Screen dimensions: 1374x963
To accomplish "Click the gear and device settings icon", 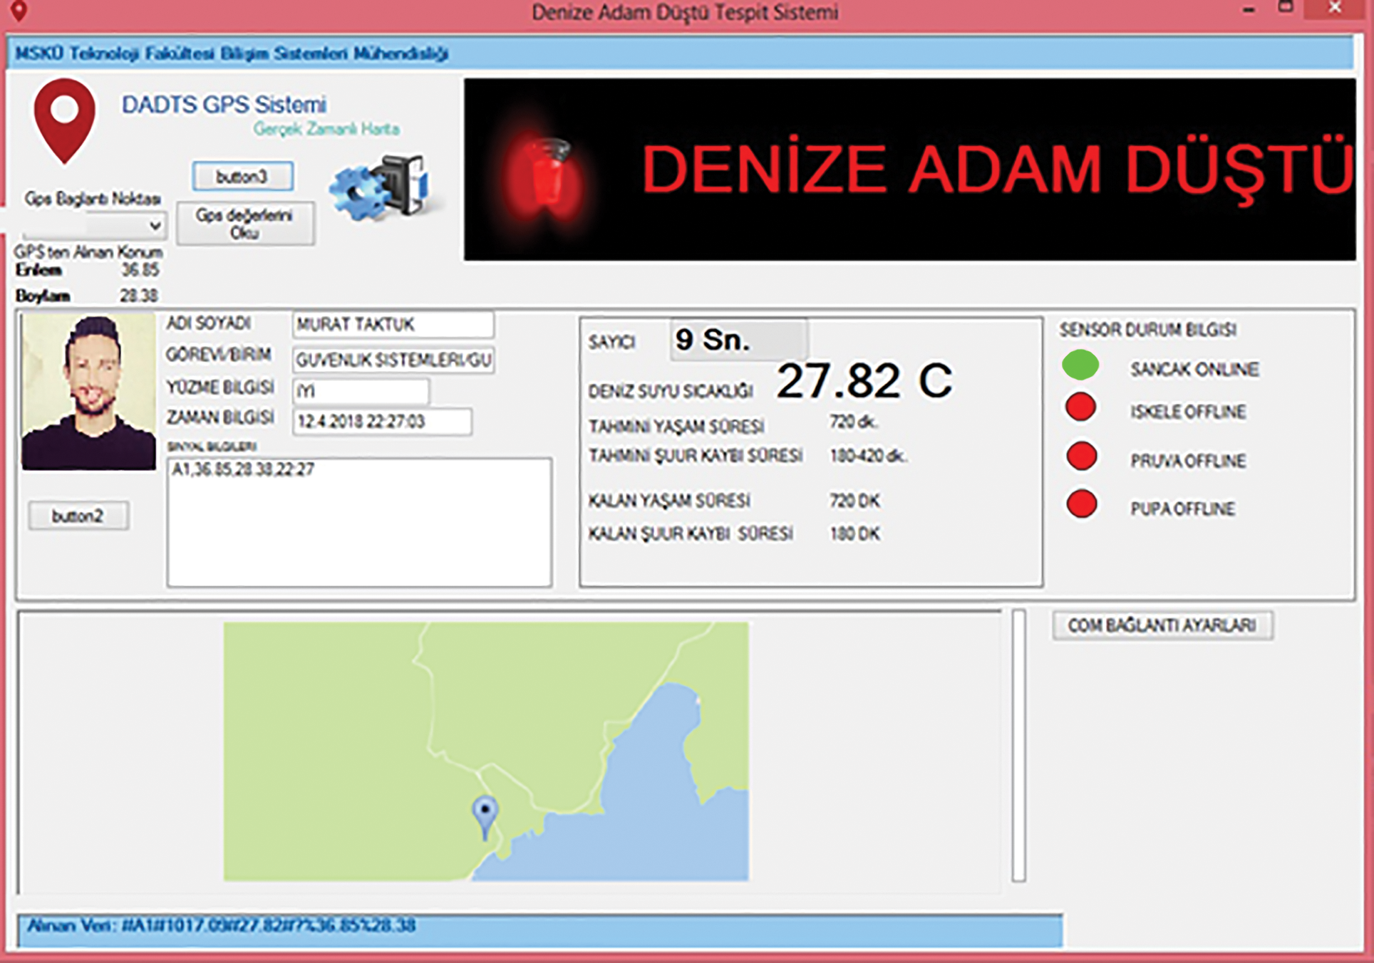I will [380, 187].
